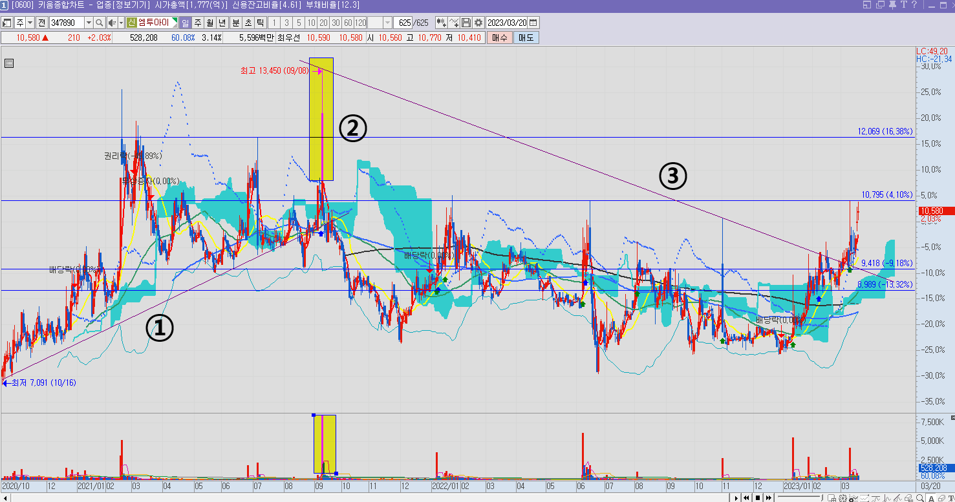Click the stop button in the replay controls
The width and height of the screenshot is (955, 502).
tap(758, 497)
